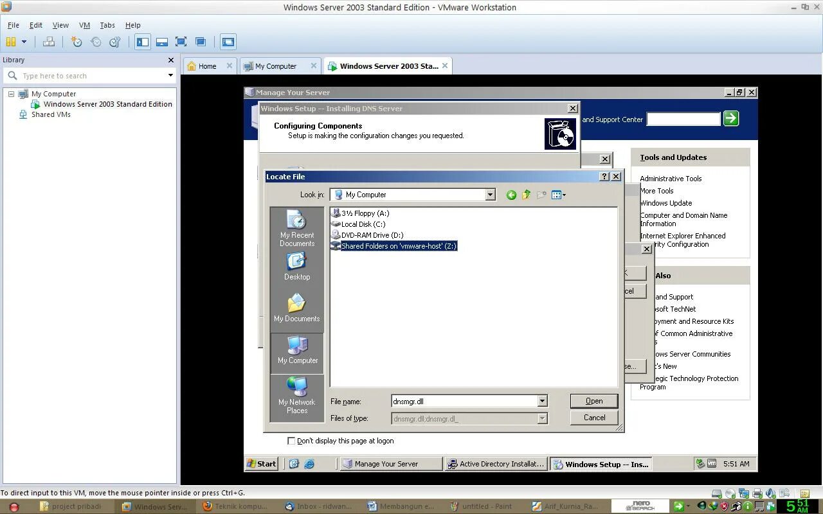Close the Windows Server 2003 tab
The image size is (823, 514).
(x=444, y=66)
